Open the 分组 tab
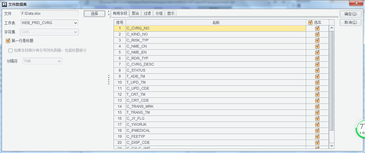The image size is (365, 153). 159,13
